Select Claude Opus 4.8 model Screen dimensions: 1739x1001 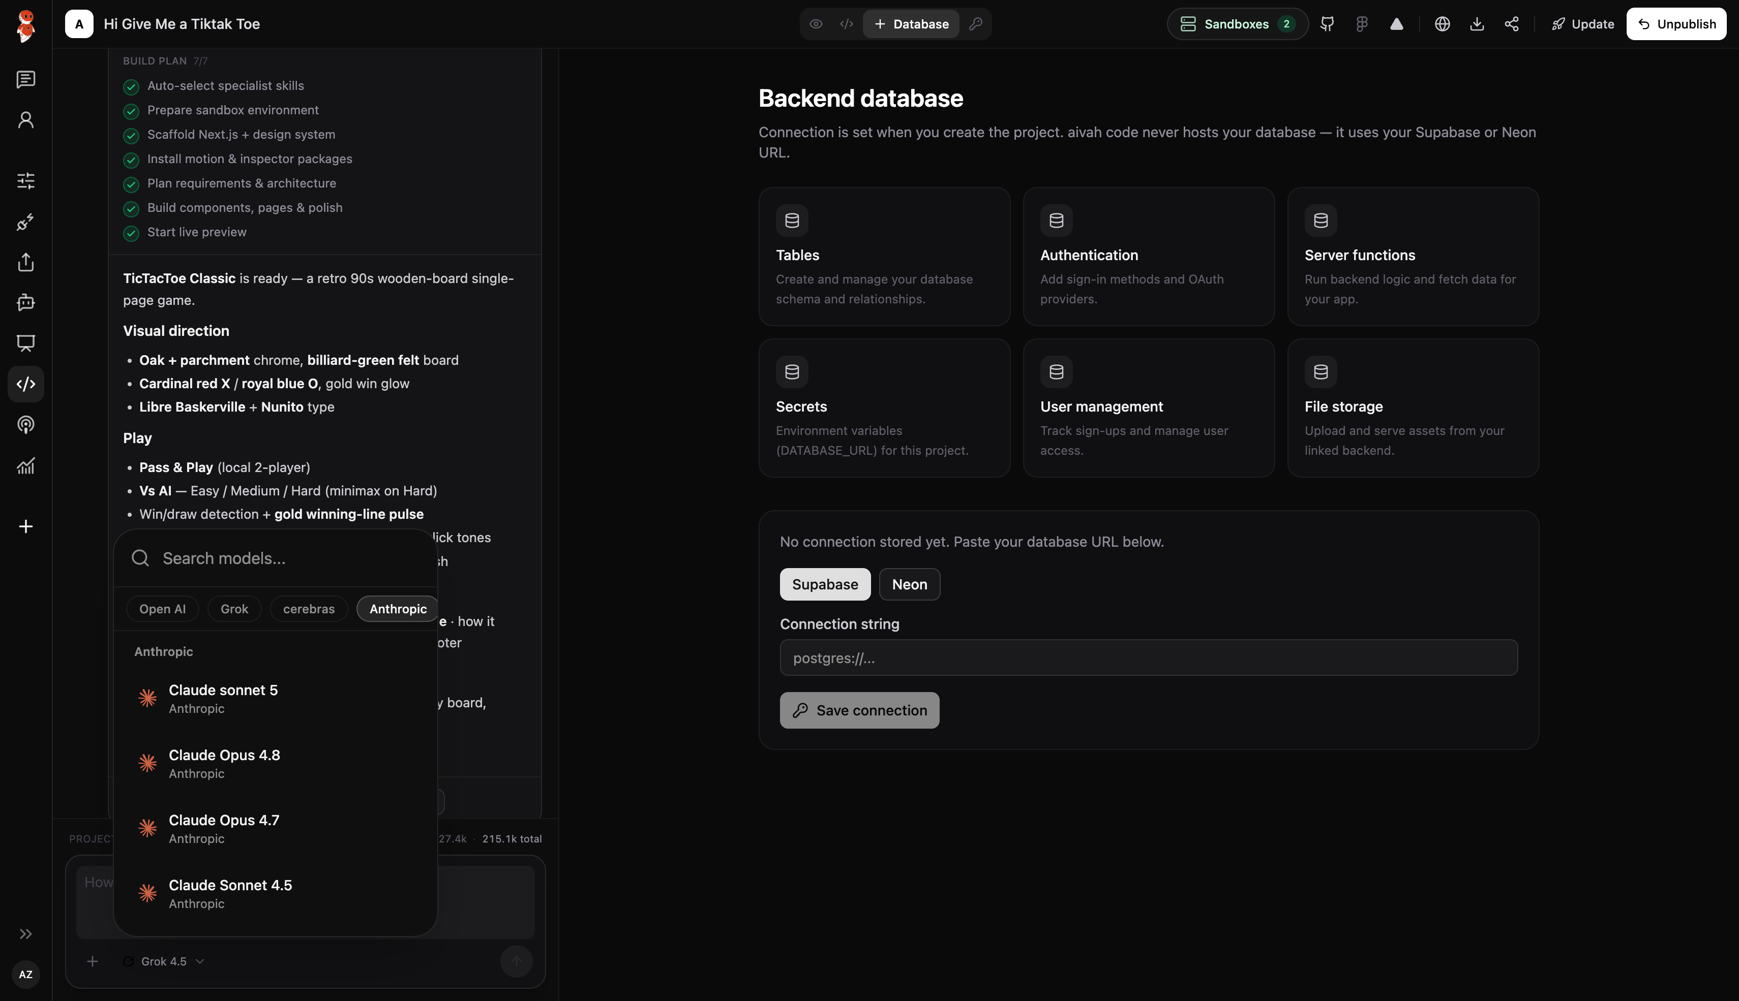[275, 763]
